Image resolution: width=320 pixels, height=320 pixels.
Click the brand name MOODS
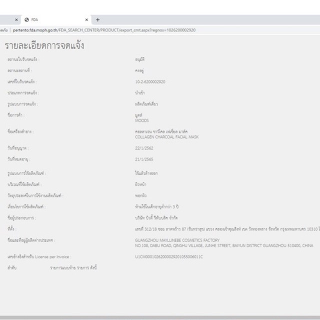tap(141, 120)
